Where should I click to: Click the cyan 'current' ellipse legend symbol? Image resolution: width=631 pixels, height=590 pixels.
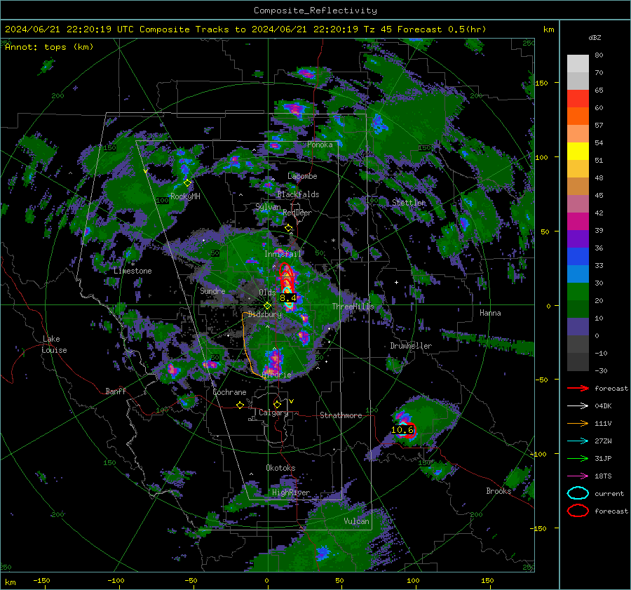(578, 493)
